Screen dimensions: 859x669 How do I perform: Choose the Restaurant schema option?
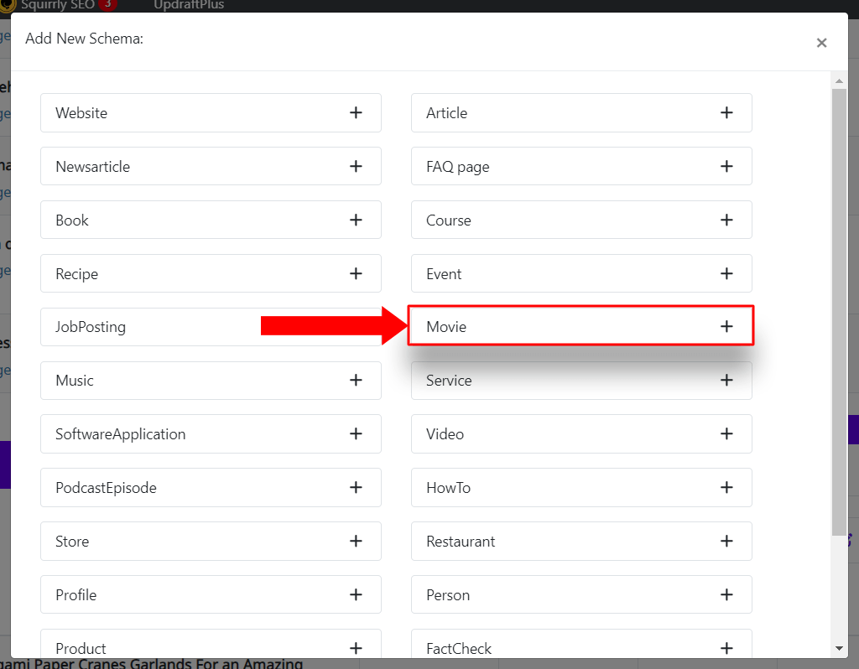tap(581, 542)
